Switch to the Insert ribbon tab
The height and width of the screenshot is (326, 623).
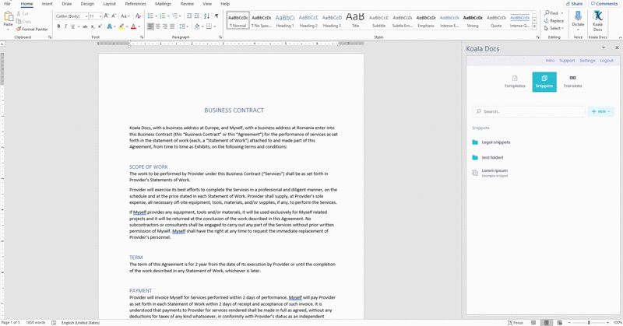47,4
